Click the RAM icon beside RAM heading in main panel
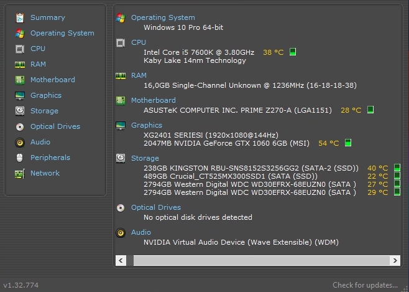The width and height of the screenshot is (409, 292). click(121, 76)
